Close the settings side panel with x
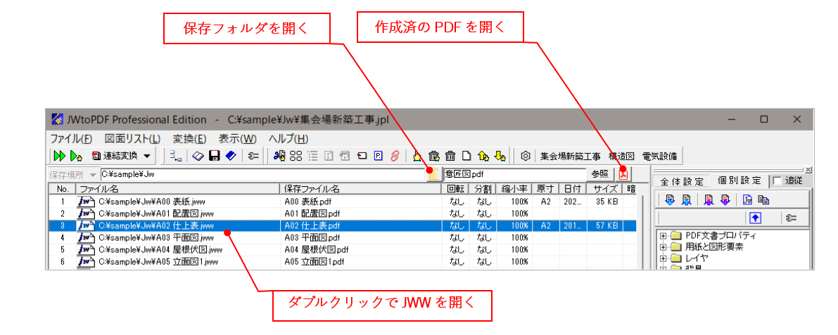This screenshot has height=335, width=838. [x=808, y=170]
